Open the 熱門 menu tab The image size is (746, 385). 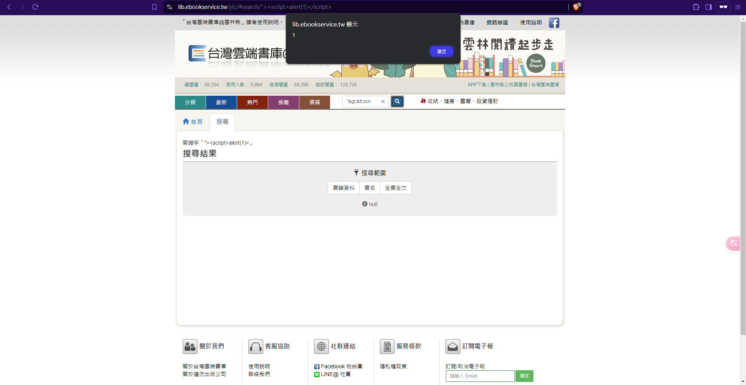click(253, 102)
